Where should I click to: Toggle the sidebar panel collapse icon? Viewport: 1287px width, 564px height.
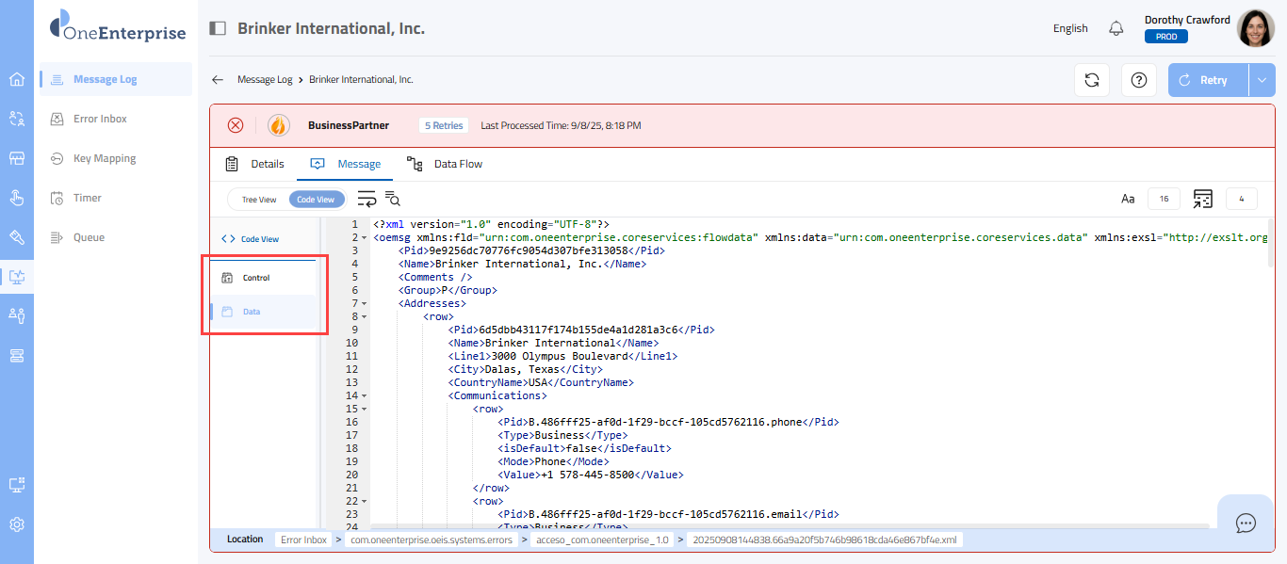[218, 28]
